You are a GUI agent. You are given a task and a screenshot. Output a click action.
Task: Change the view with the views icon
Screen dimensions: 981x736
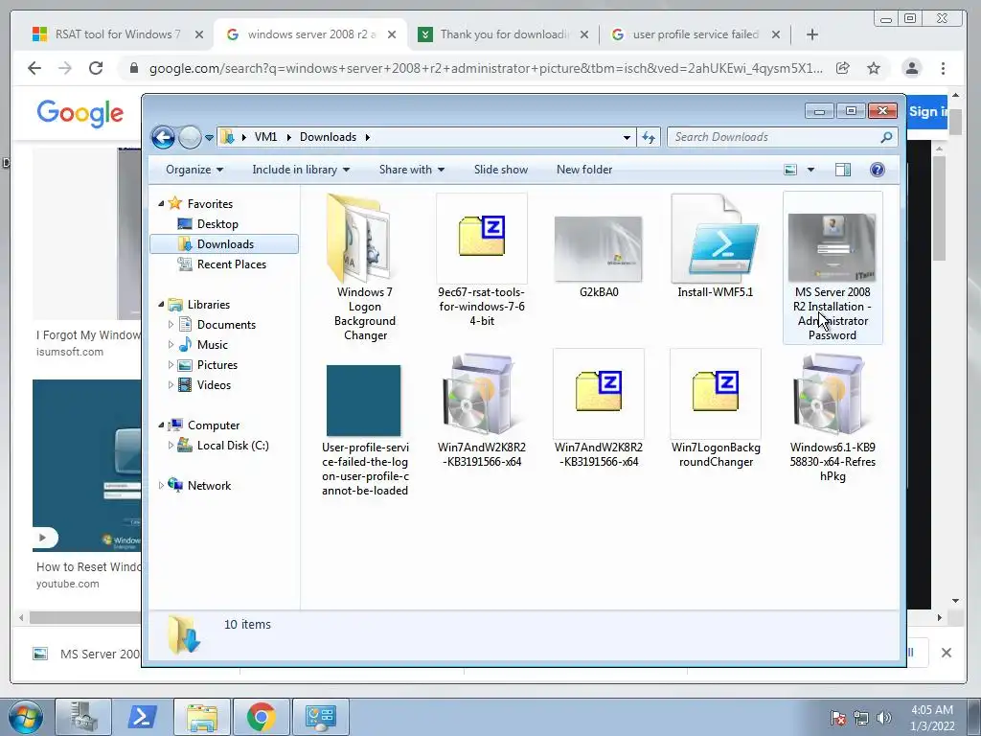[790, 170]
